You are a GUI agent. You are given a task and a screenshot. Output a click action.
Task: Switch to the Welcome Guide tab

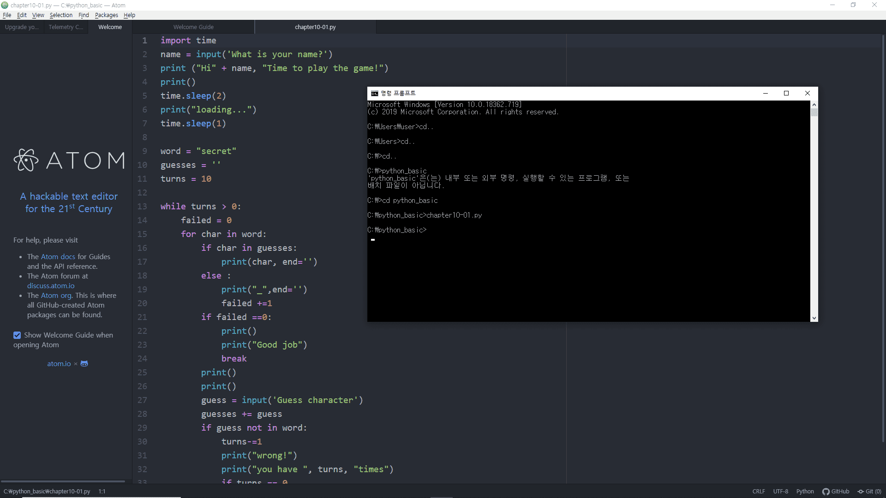[193, 27]
